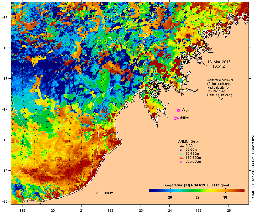Click longitude axis label 125
The image size is (257, 213).
[199, 210]
